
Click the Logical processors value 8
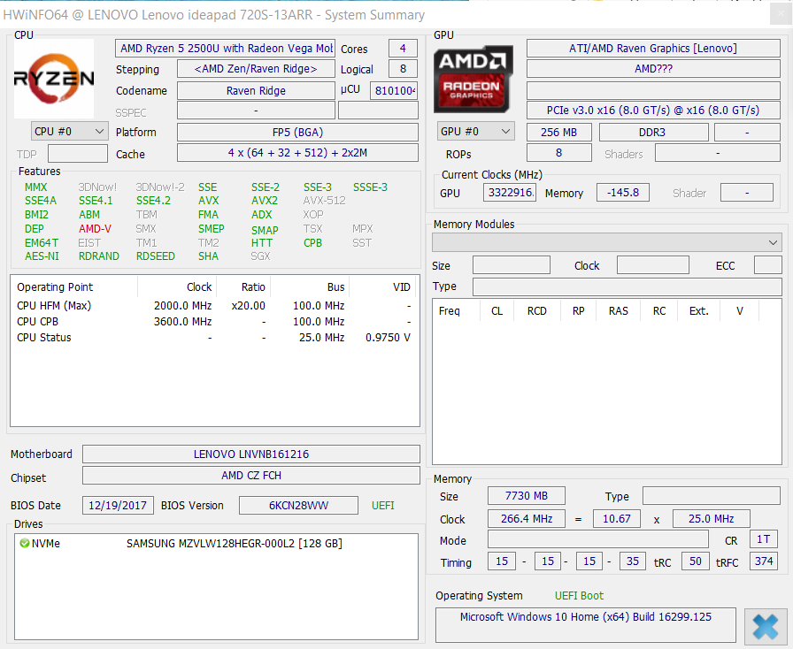[403, 69]
